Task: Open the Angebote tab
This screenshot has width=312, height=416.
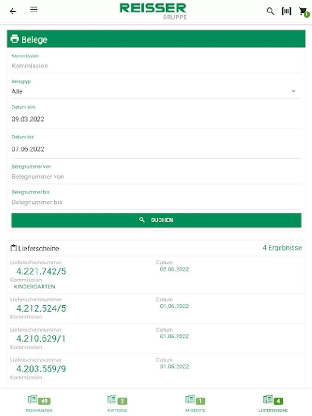Action: coord(195,404)
